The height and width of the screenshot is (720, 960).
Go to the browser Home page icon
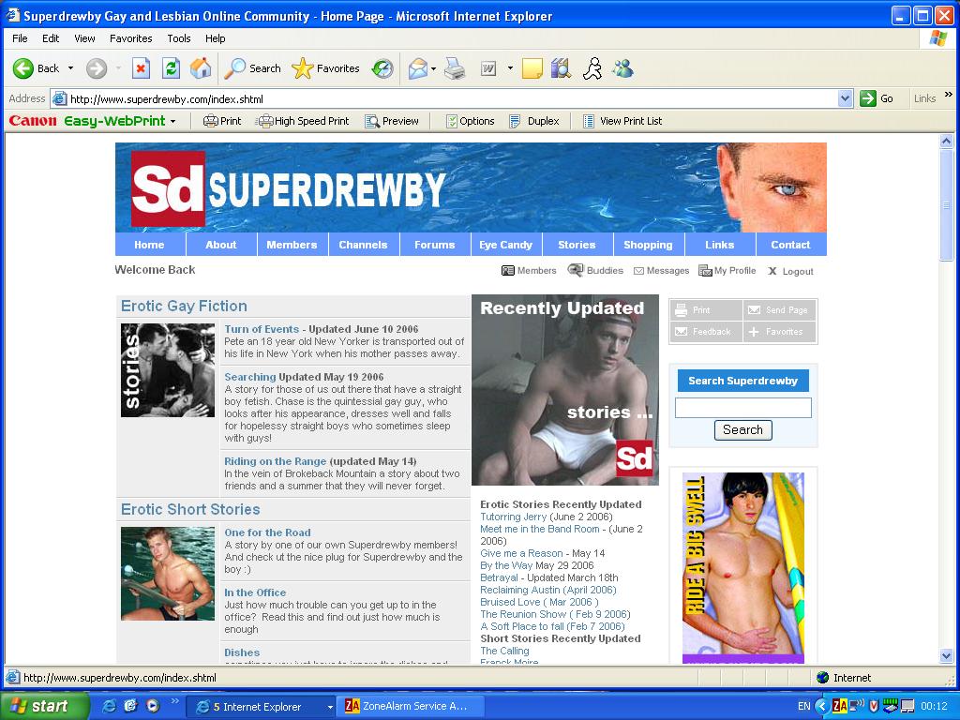[x=201, y=68]
